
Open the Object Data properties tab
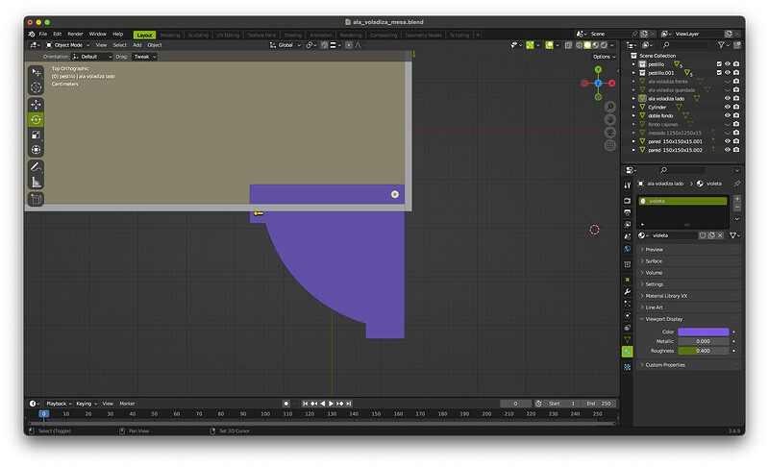click(x=628, y=339)
